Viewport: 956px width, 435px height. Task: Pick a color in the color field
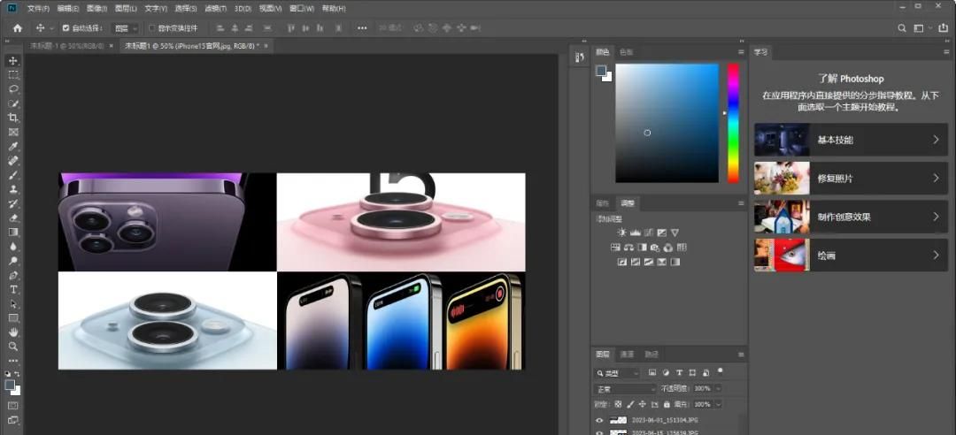[667, 123]
